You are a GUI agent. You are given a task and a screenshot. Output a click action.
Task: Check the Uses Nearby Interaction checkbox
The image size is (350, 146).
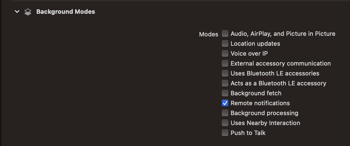(x=225, y=123)
